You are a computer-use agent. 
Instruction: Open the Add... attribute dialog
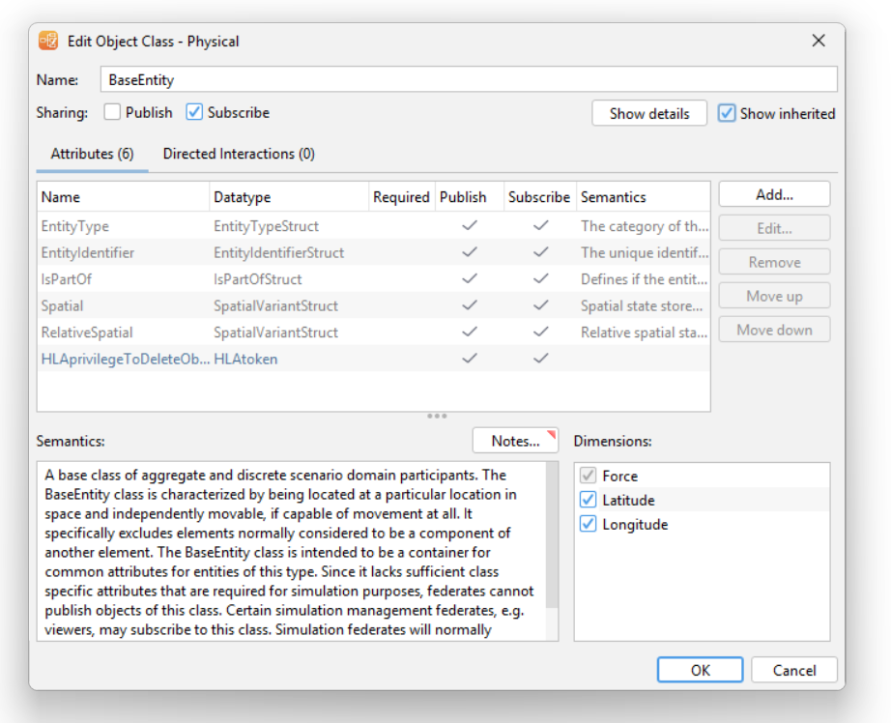point(774,195)
